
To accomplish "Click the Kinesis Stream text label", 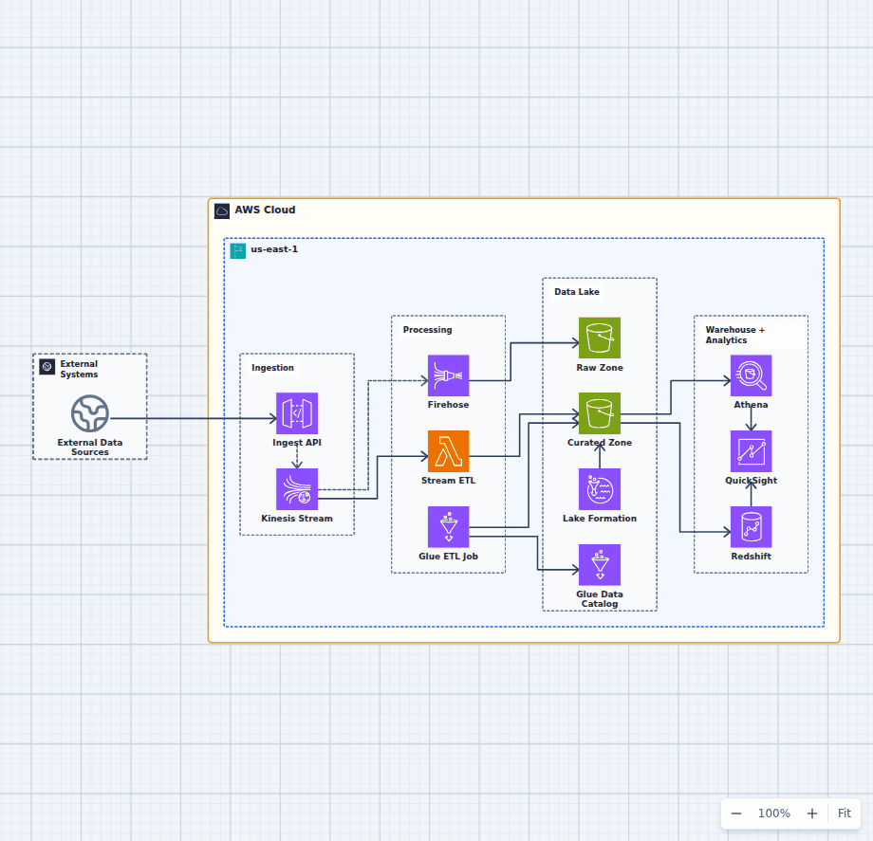I will click(297, 519).
